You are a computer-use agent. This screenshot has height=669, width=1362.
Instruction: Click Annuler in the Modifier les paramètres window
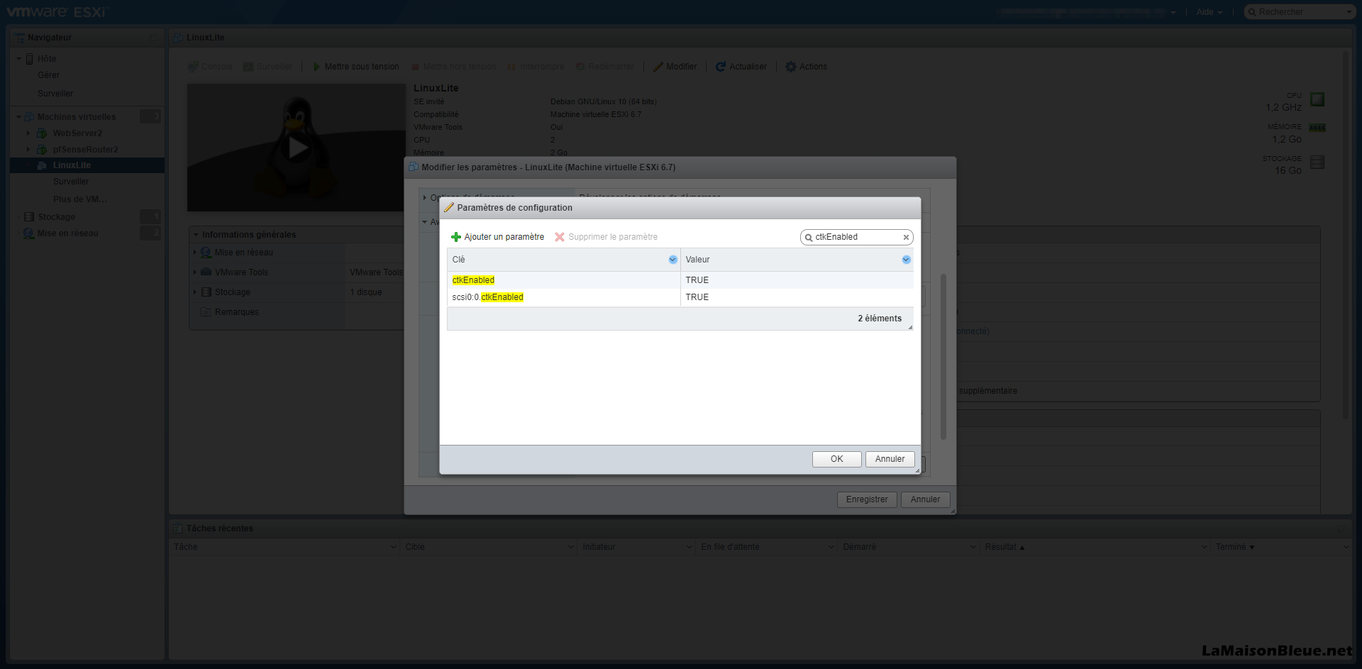click(x=925, y=499)
